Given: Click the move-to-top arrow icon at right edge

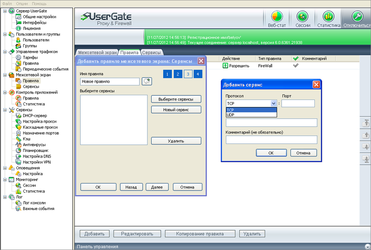Looking at the screenshot, I should [x=366, y=123].
